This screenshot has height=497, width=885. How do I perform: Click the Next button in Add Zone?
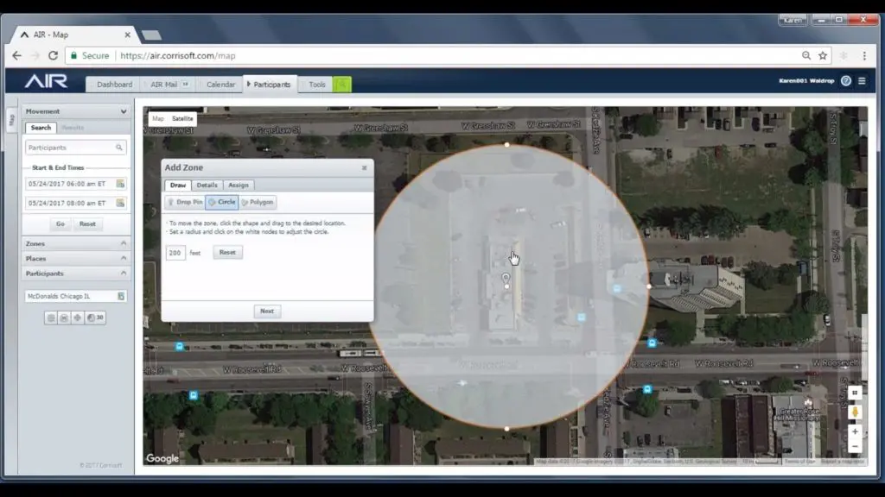(x=267, y=311)
